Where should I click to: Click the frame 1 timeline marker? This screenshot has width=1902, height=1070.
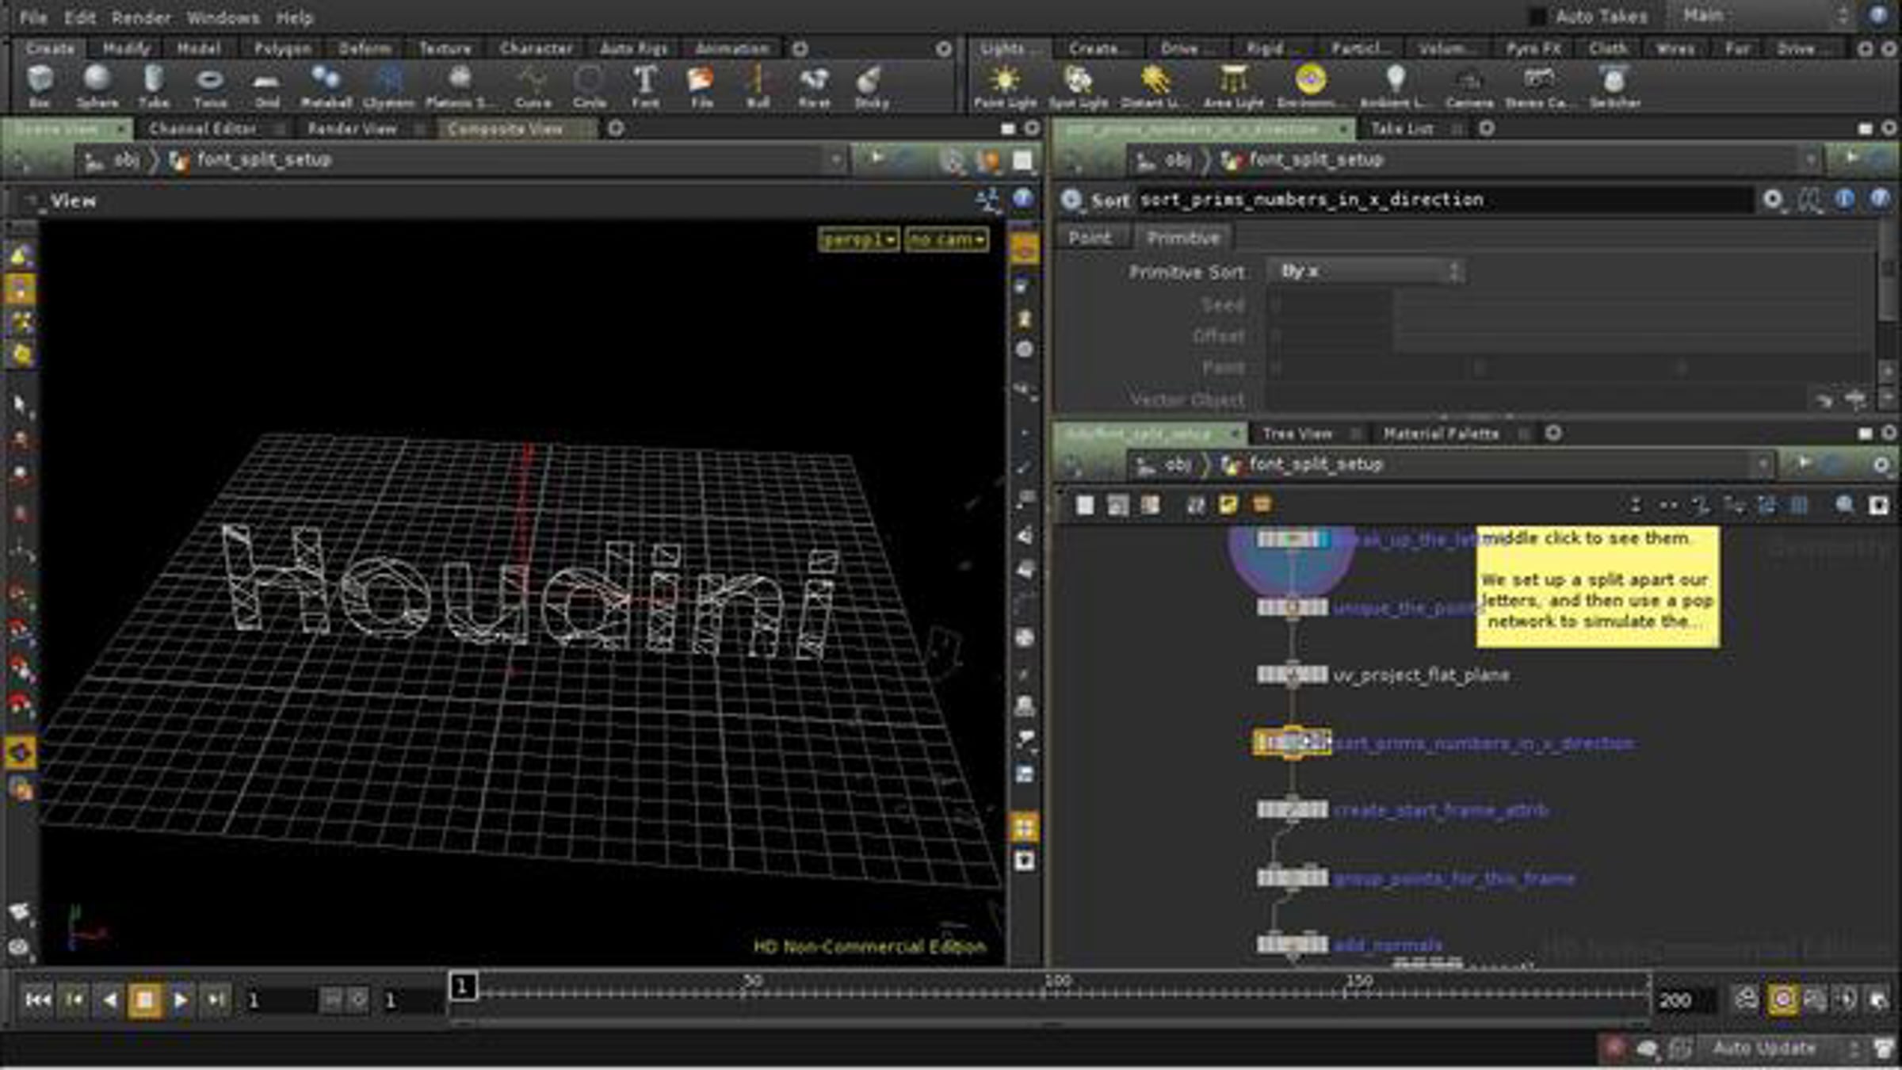tap(463, 986)
